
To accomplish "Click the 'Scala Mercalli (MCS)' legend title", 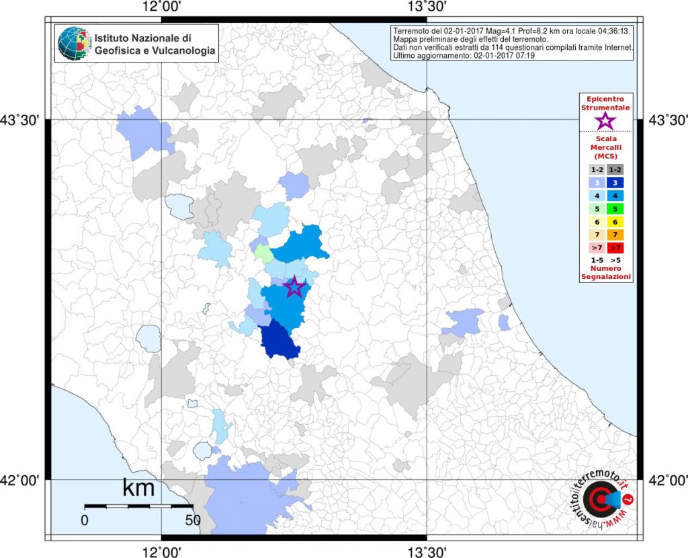I will (x=605, y=147).
